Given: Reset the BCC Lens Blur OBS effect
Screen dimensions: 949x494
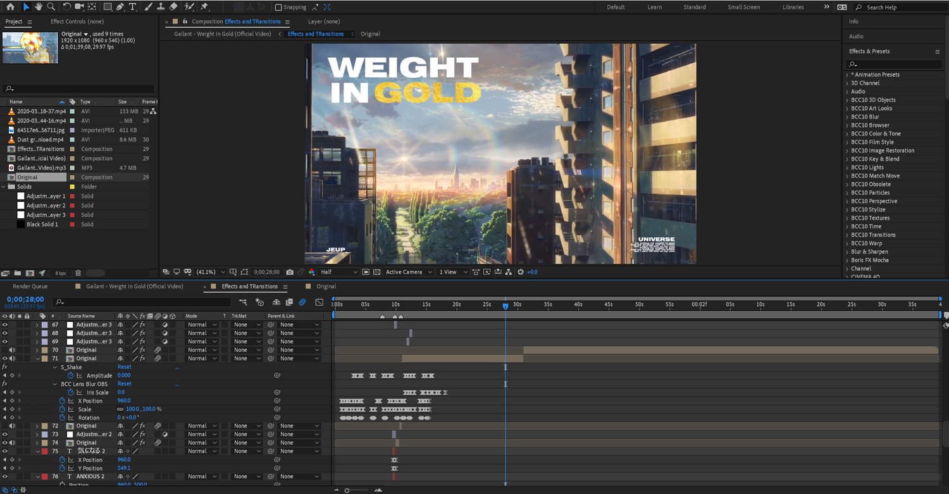Looking at the screenshot, I should 125,384.
